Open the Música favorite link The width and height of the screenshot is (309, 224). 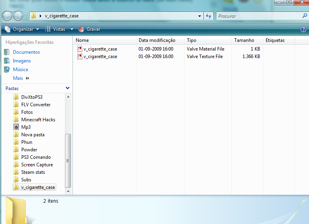[x=20, y=70]
